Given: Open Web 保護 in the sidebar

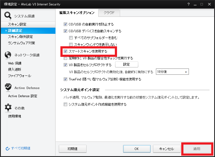Looking at the screenshot, I should 15,63.
